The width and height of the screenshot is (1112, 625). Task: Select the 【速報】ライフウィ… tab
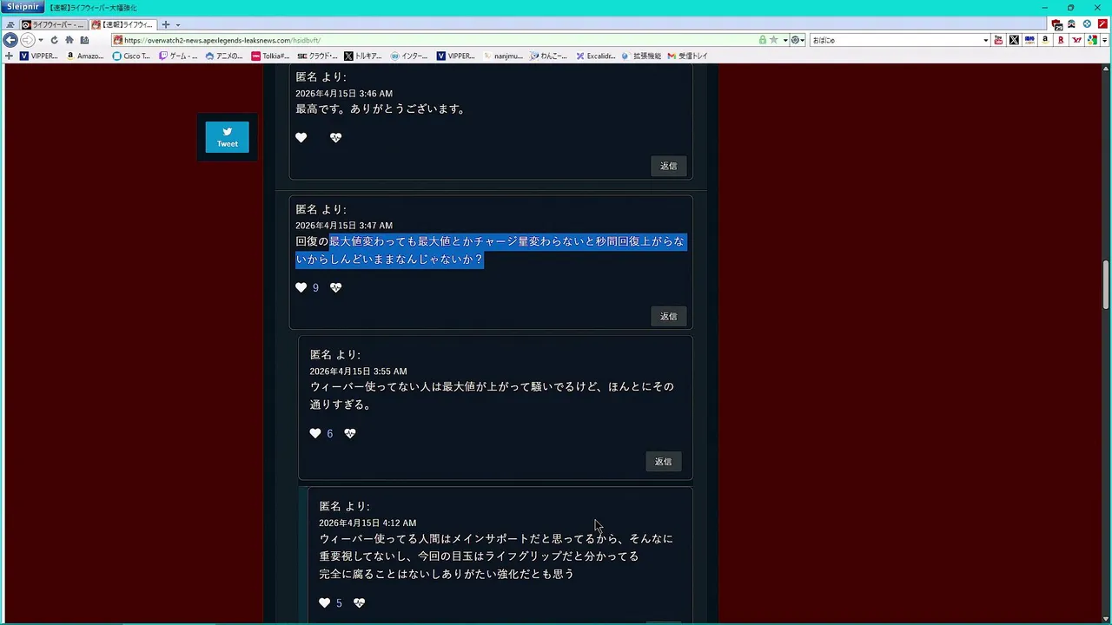pos(123,24)
